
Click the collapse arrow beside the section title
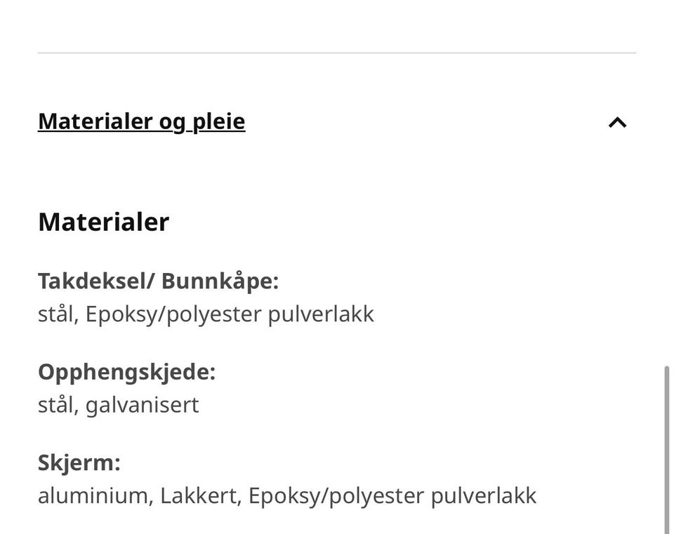pos(617,121)
